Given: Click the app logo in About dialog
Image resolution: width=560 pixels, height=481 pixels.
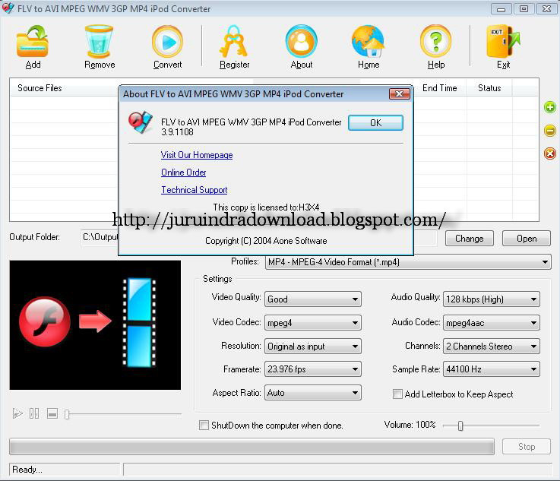Looking at the screenshot, I should point(141,122).
